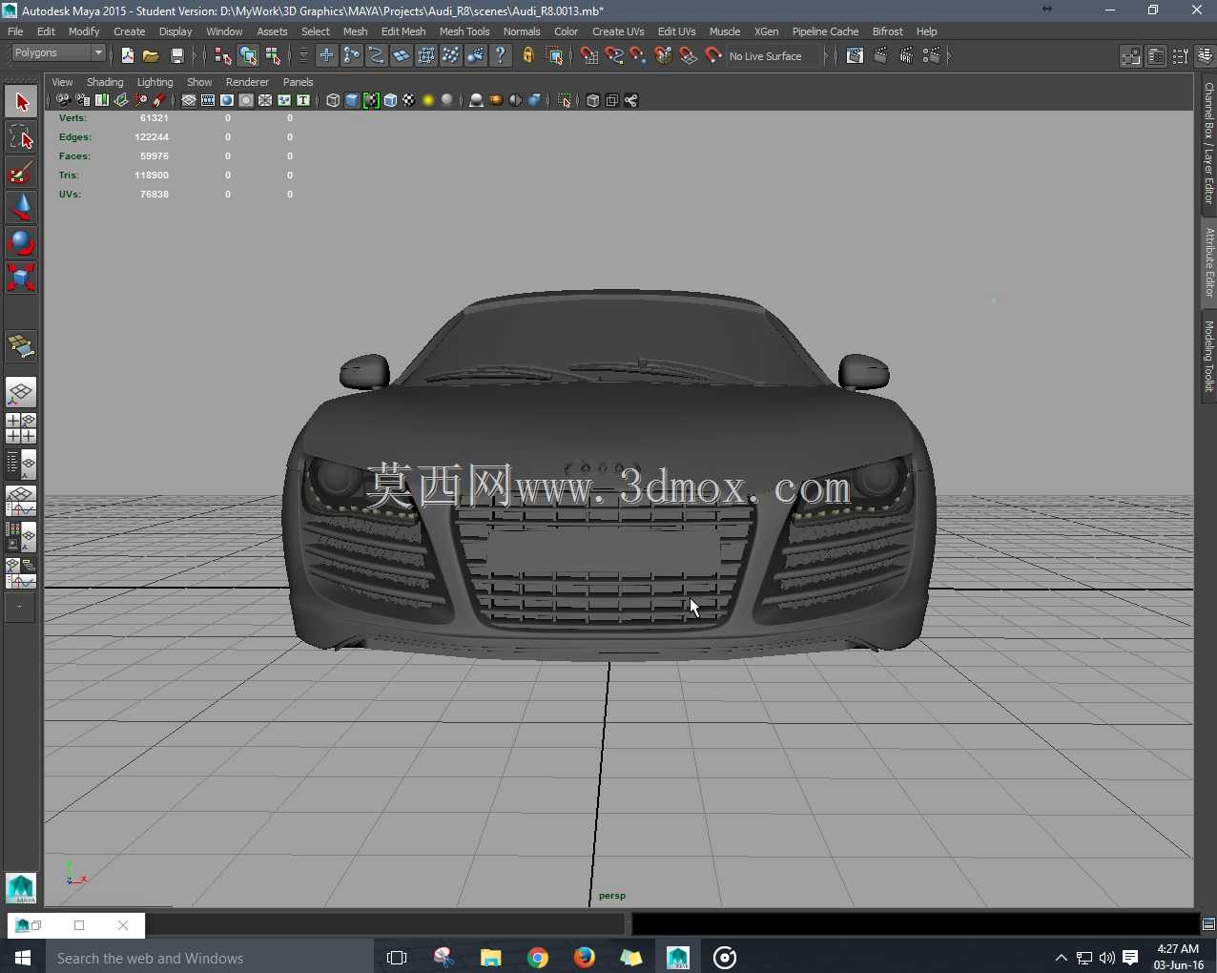Switch to Persp/Hypergraph/Graph layout
The height and width of the screenshot is (973, 1217).
(21, 573)
